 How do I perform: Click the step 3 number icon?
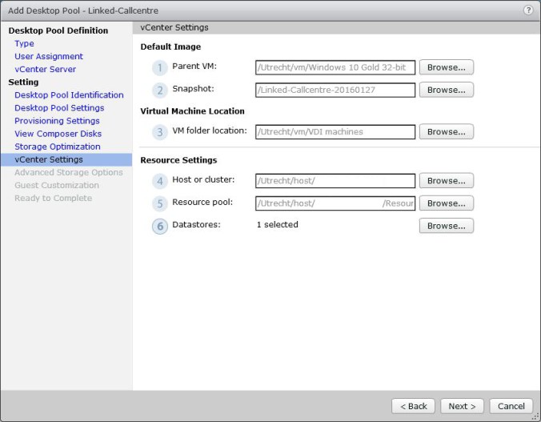(160, 132)
